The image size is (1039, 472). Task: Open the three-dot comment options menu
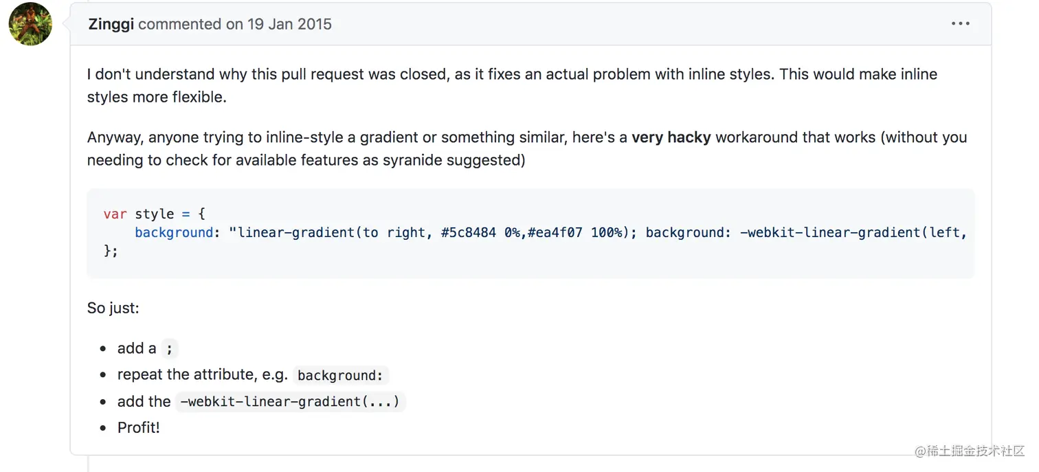point(960,24)
